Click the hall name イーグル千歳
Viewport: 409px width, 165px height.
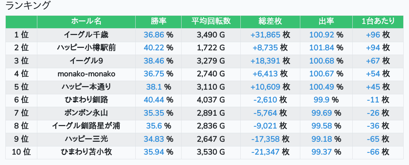[x=86, y=35]
